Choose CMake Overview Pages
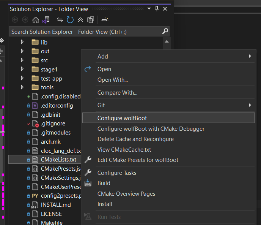 pos(168,193)
